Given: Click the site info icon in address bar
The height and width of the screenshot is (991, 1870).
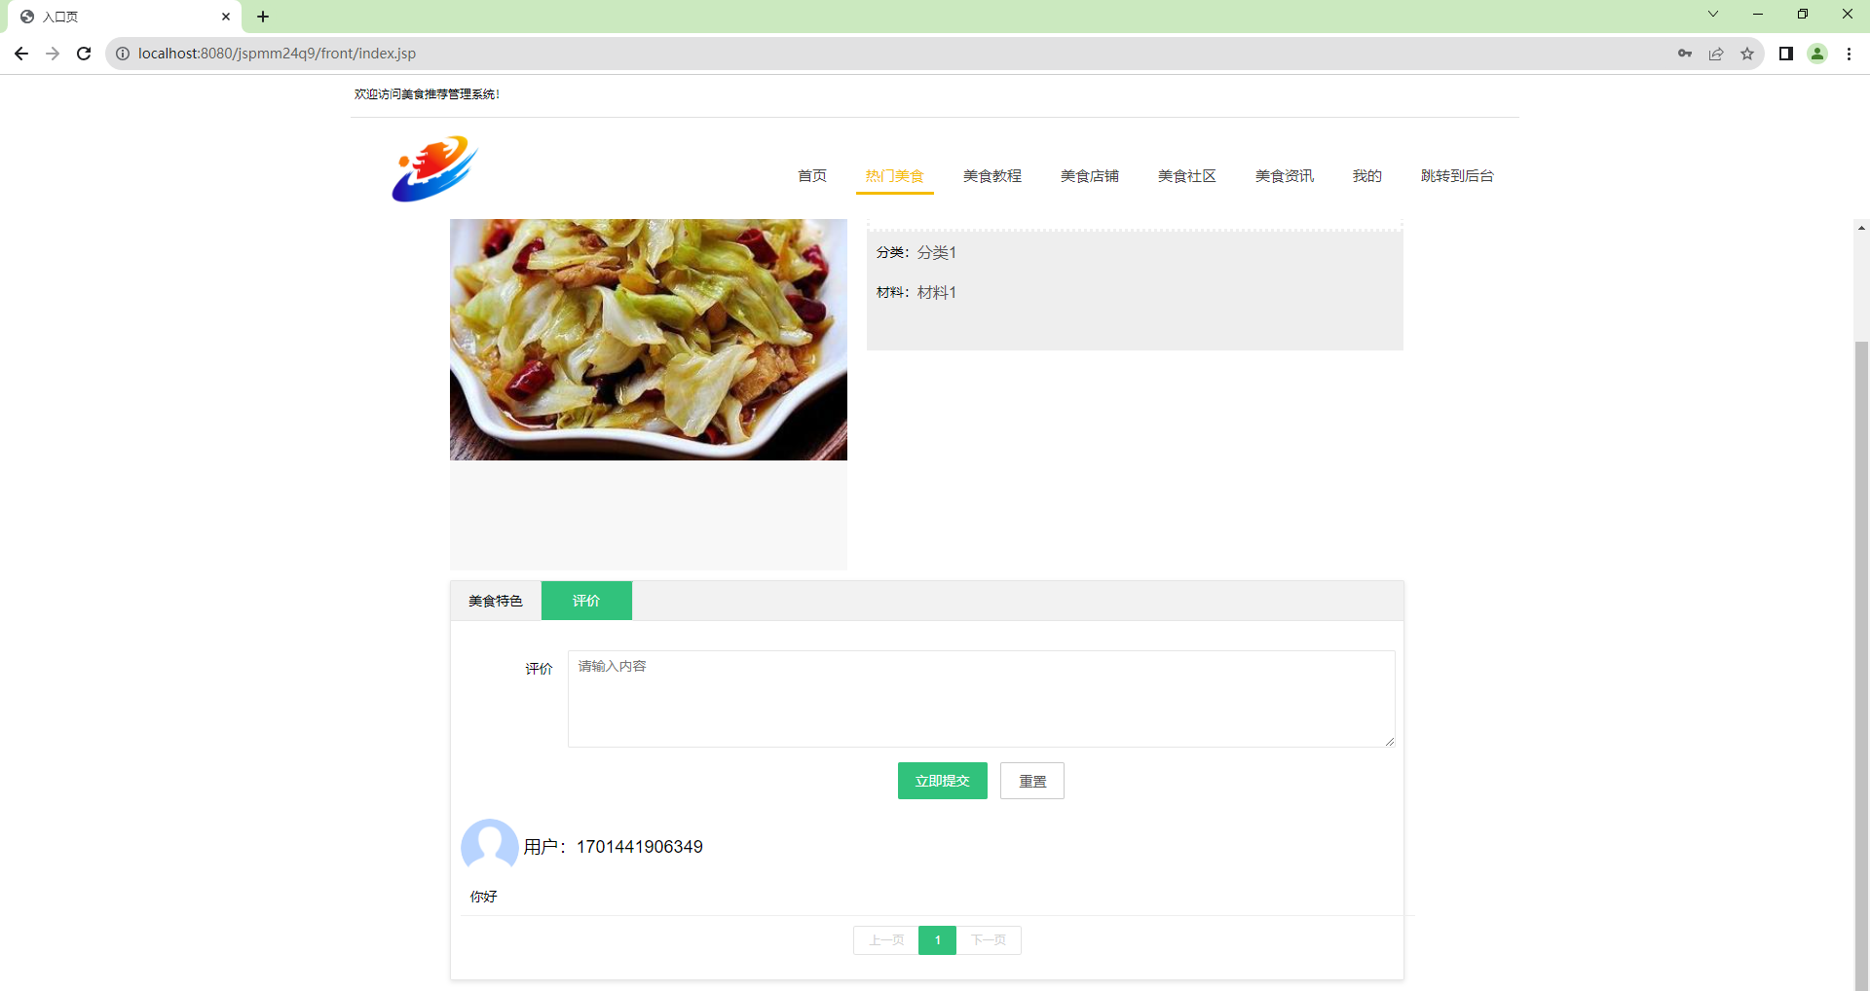Looking at the screenshot, I should [x=122, y=54].
